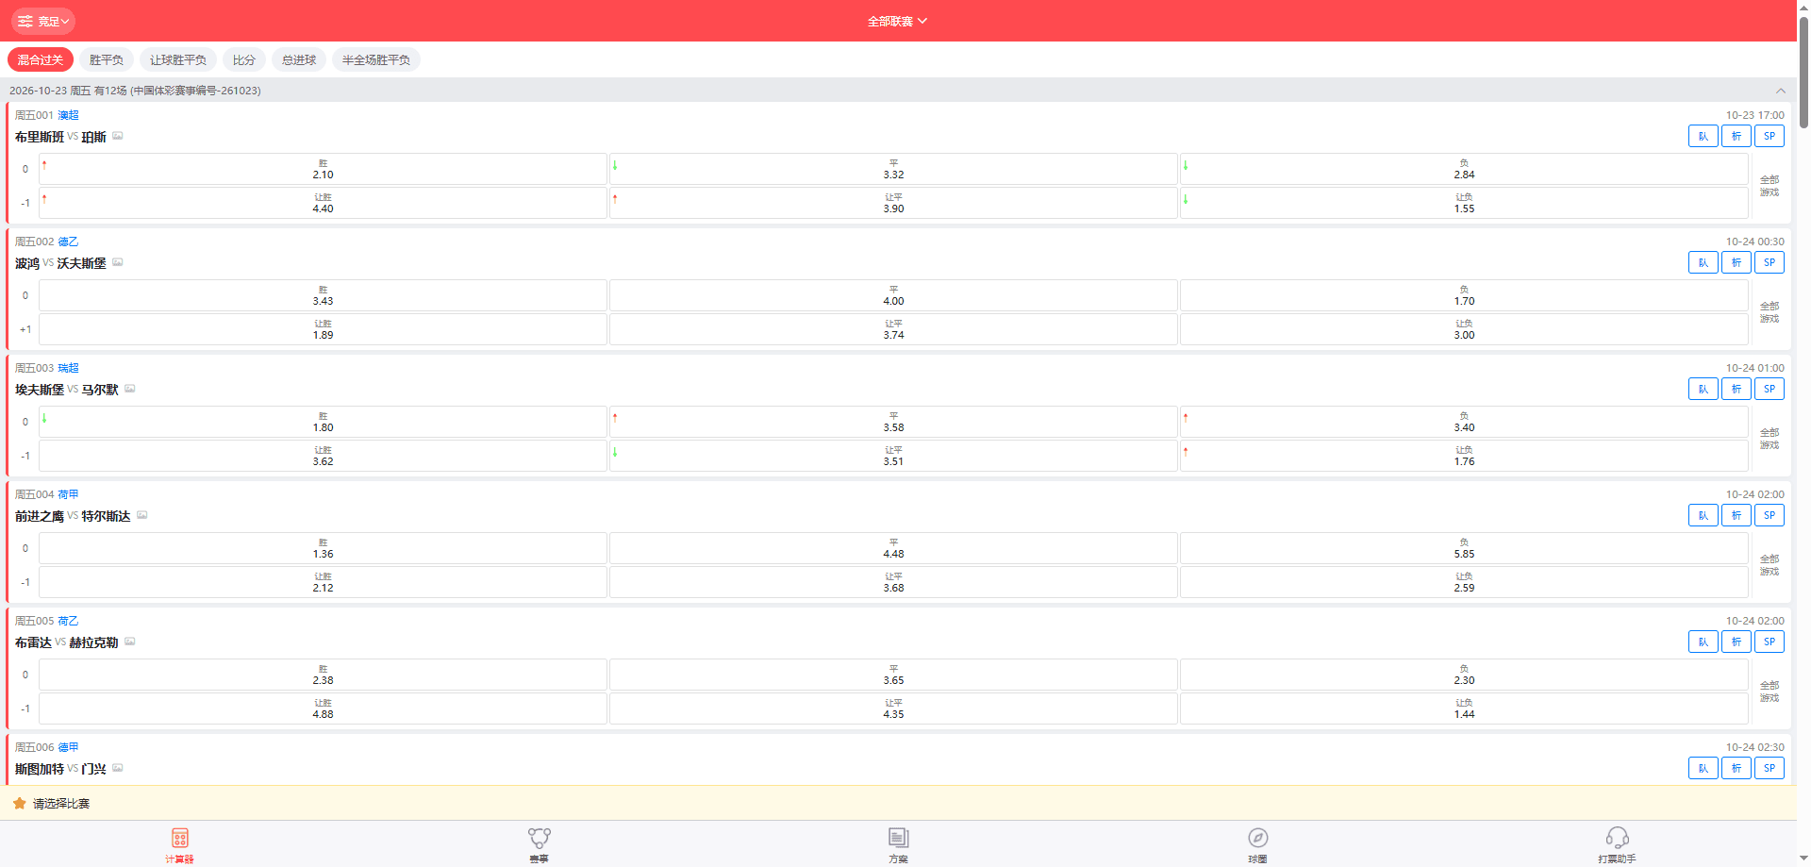The image size is (1811, 867).
Task: Click the image icon beside 布里斯班 vs 珀斯
Action: (118, 136)
